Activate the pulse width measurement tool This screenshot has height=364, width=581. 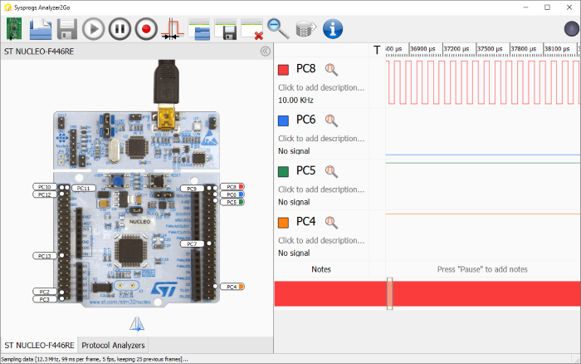[x=173, y=28]
